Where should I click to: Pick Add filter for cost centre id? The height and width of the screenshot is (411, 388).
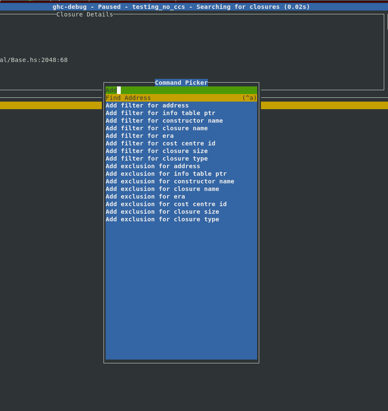(x=160, y=143)
